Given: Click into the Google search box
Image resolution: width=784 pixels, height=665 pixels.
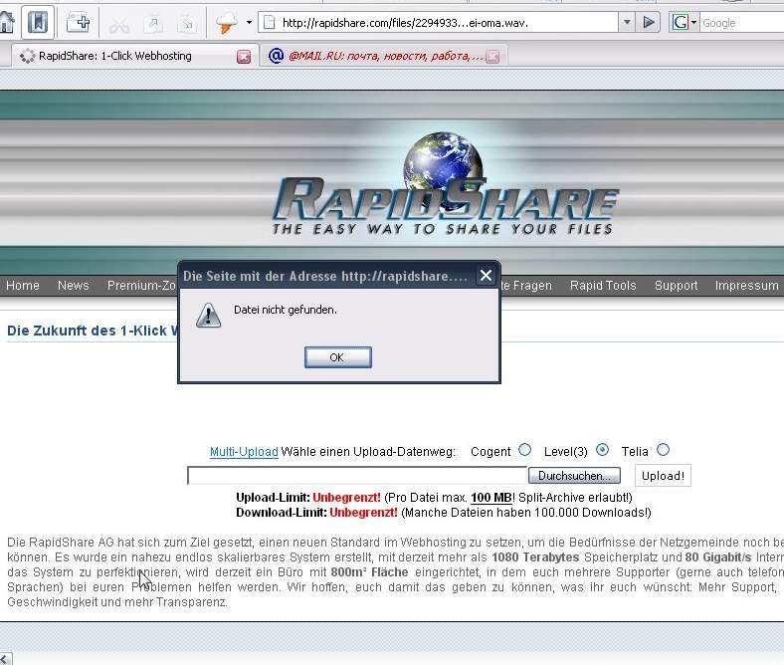Looking at the screenshot, I should 741,23.
